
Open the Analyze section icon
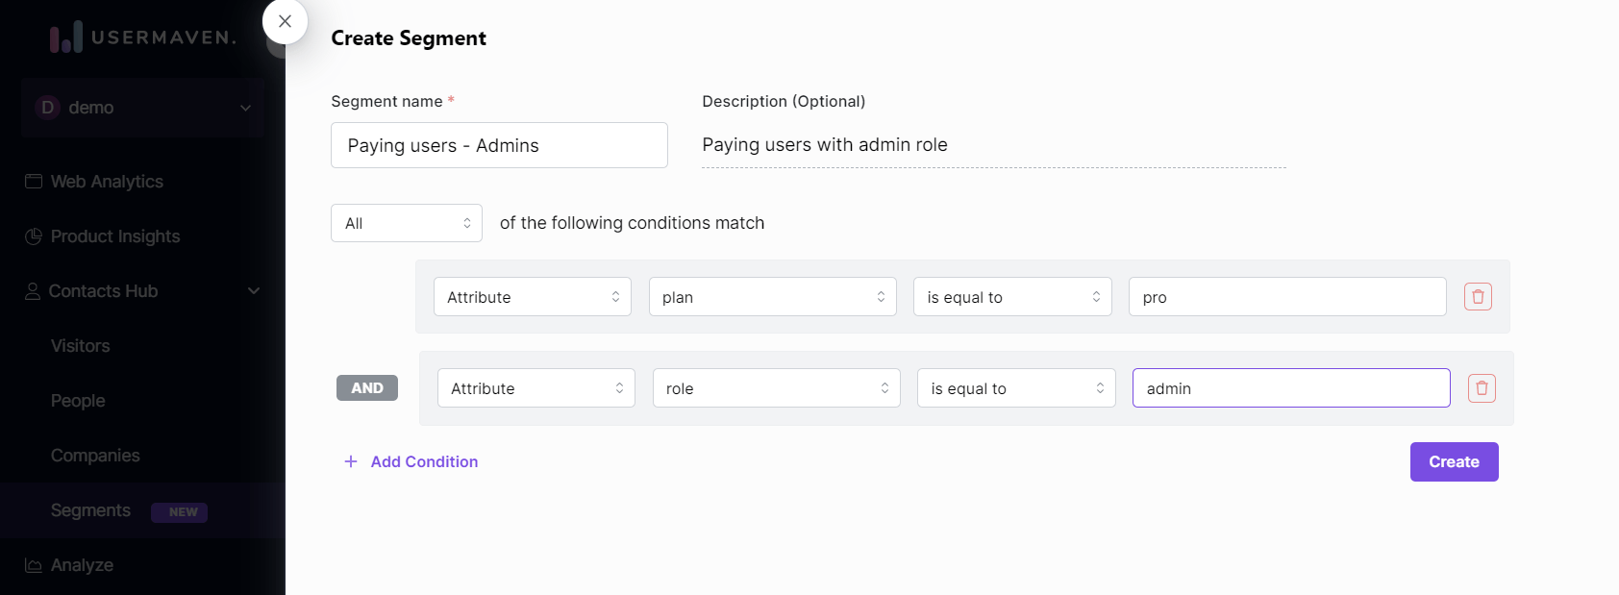point(32,565)
